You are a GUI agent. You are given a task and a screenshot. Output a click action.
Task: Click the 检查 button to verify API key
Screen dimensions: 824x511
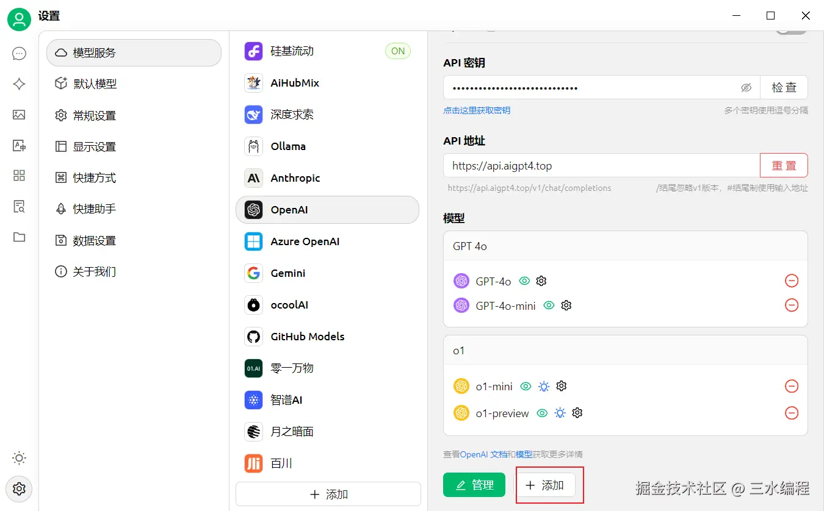coord(784,88)
